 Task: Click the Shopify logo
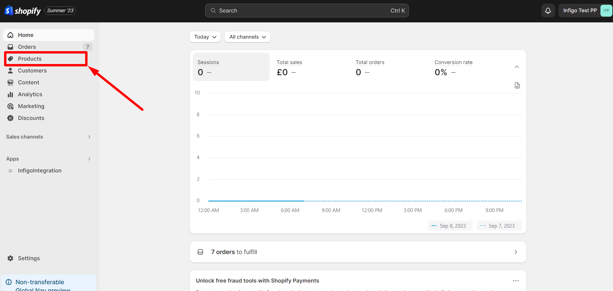(23, 11)
